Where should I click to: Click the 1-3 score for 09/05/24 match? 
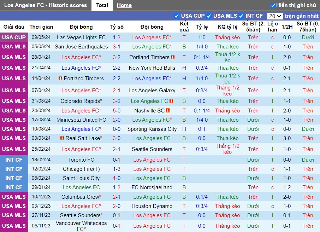pyautogui.click(x=117, y=37)
